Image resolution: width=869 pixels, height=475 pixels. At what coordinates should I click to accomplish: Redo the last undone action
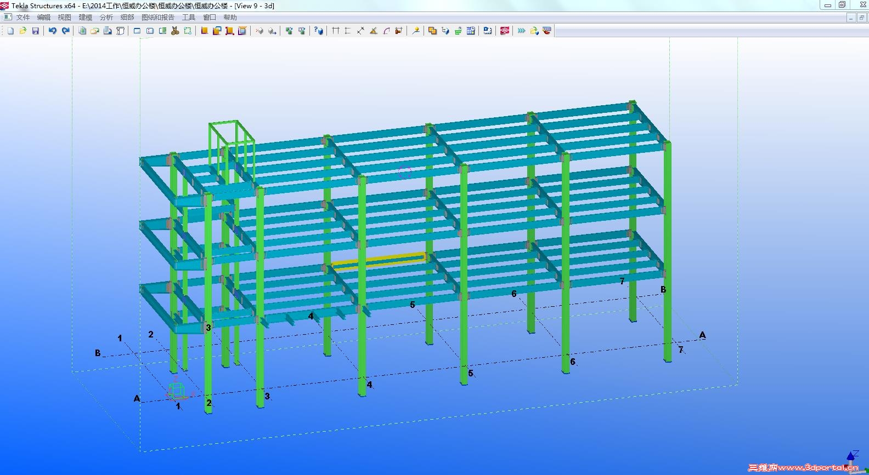coord(65,31)
